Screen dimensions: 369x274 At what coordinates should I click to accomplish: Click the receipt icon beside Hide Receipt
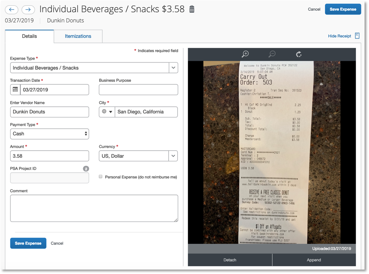click(357, 36)
